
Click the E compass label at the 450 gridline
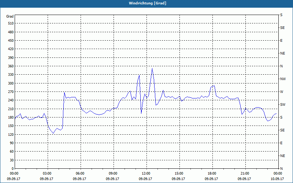click(281, 41)
